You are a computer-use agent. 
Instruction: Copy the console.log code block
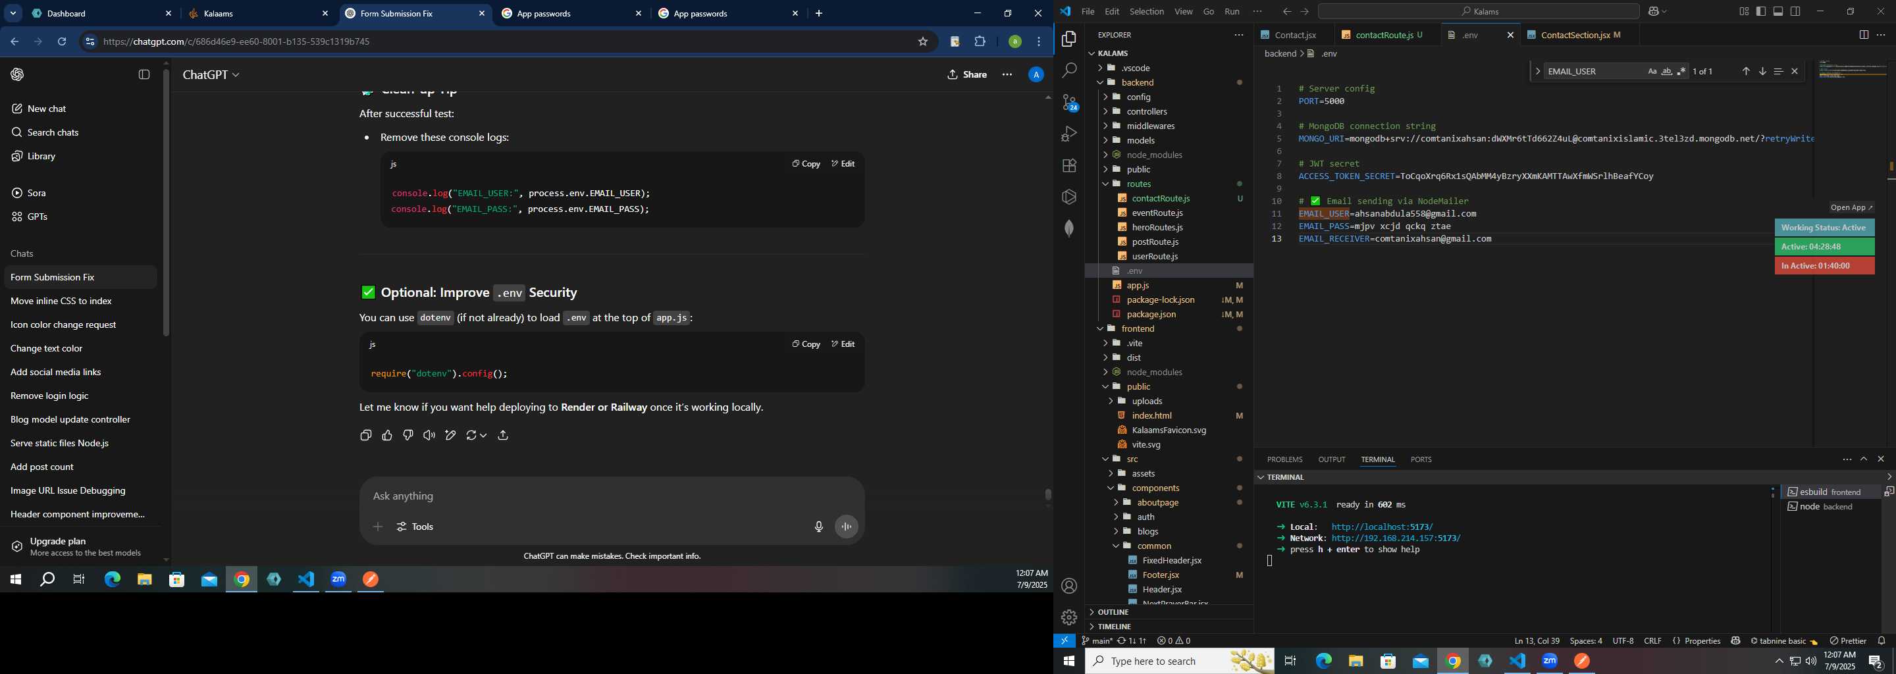tap(806, 164)
